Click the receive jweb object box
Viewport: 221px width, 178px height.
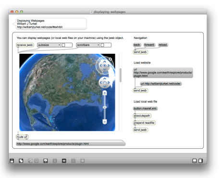pos(25,45)
